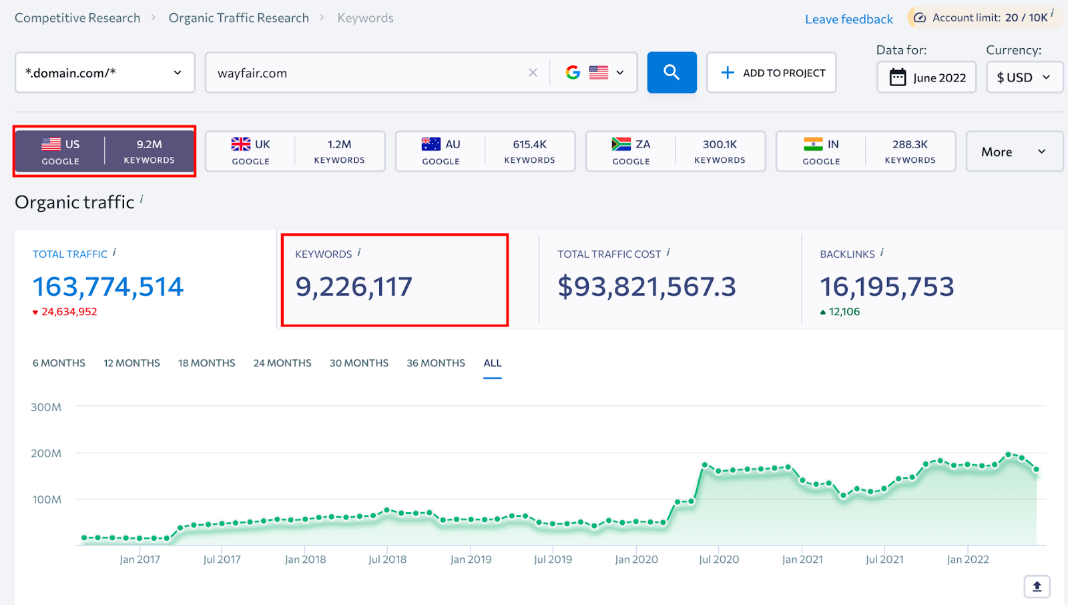Screen dimensions: 1068x605
Task: Click the Jul 2019 axis label
Action: (x=553, y=560)
